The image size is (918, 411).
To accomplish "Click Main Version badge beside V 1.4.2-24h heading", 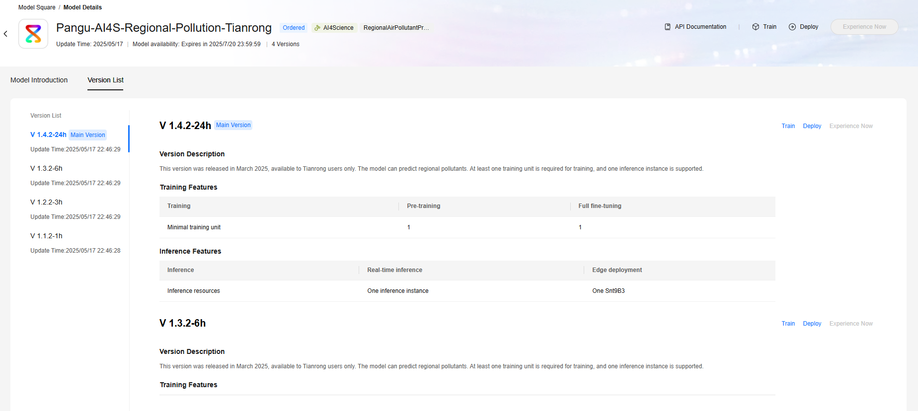I will (233, 125).
